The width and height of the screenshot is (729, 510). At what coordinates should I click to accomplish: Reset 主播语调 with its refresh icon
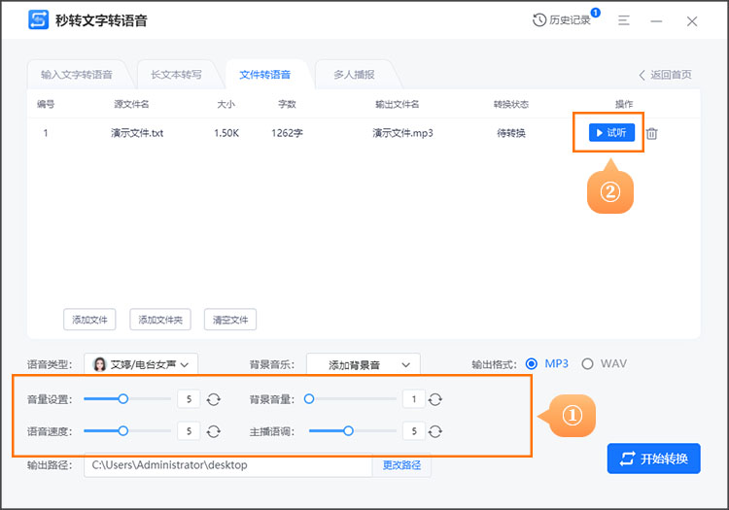436,430
